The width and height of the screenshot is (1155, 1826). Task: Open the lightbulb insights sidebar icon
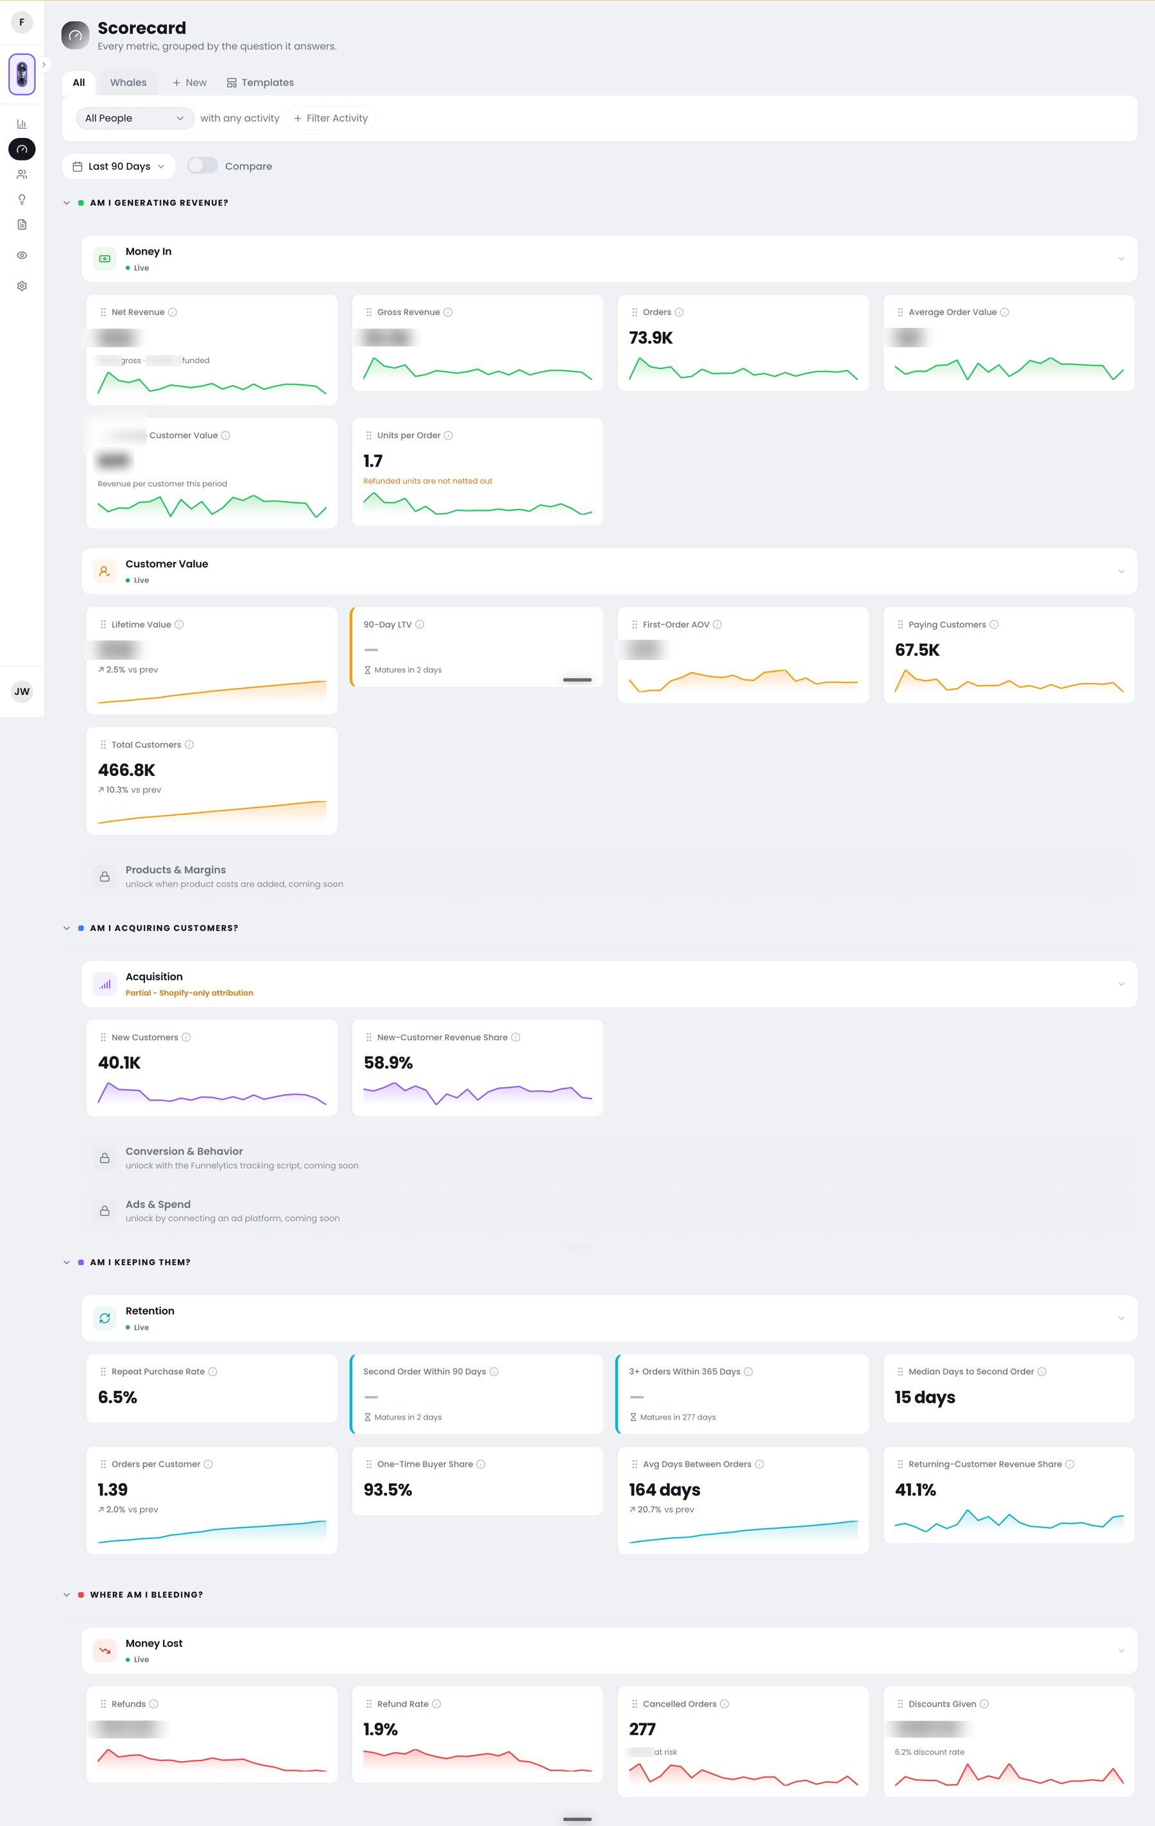coord(22,200)
